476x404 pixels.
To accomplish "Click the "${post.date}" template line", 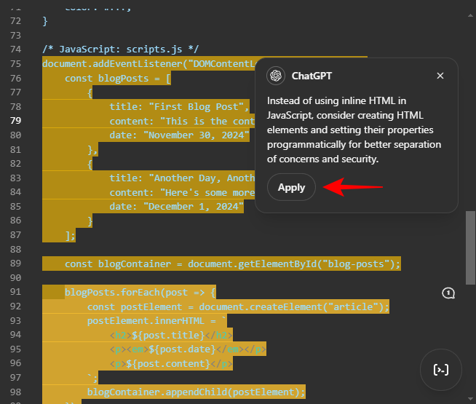I will point(188,349).
